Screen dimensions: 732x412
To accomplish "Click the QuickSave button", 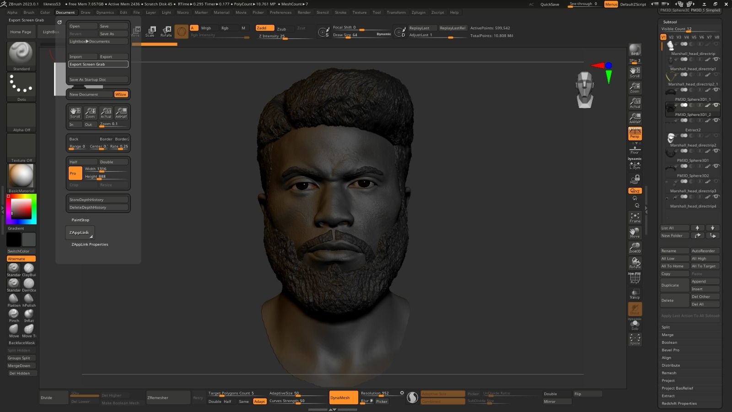I will click(549, 4).
